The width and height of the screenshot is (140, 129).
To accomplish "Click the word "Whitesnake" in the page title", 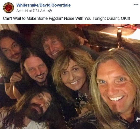I will point(27,5).
